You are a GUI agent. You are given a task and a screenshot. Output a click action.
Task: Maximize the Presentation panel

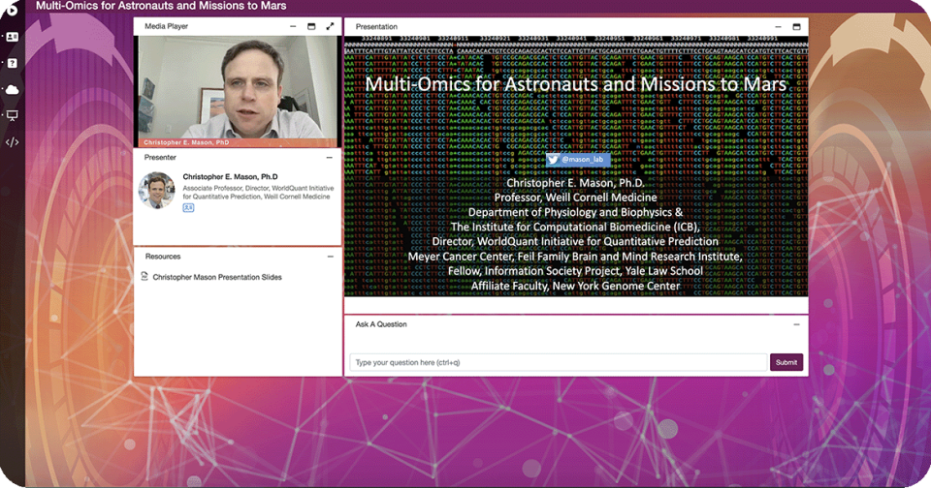click(797, 27)
